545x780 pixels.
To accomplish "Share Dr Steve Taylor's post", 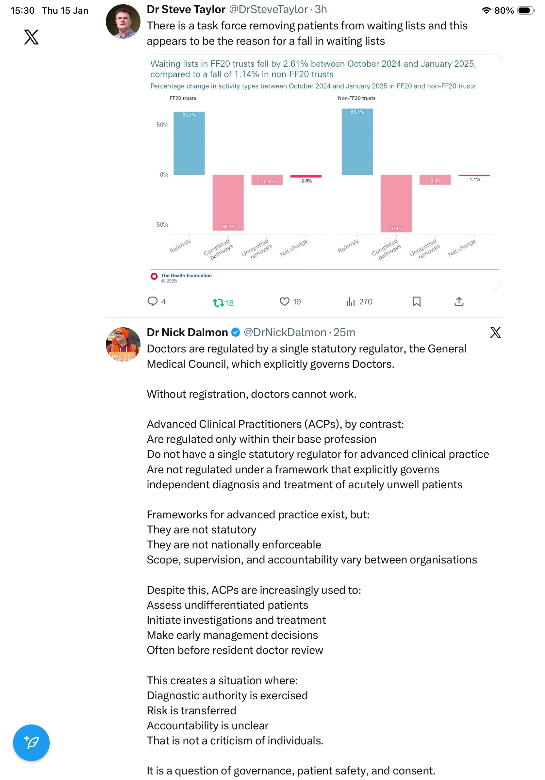I will pos(459,301).
